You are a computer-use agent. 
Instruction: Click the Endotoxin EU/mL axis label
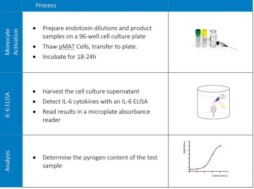[220, 176]
